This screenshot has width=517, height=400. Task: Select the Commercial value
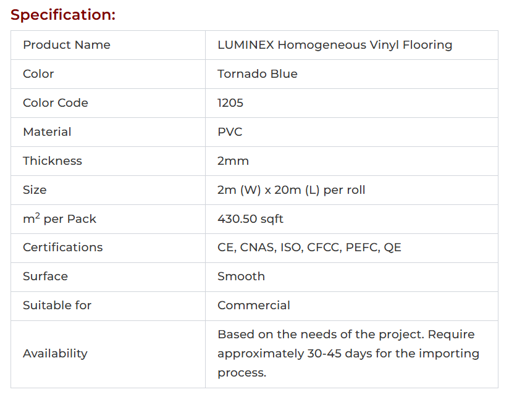click(x=253, y=306)
